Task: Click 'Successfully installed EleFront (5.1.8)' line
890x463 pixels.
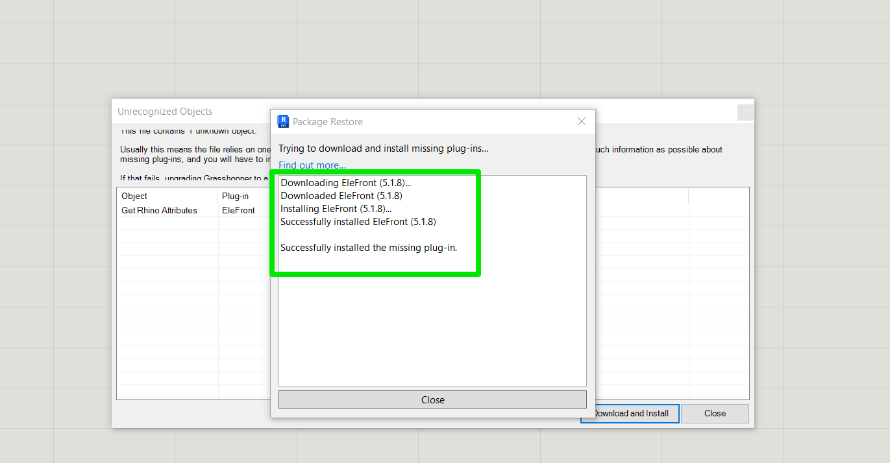Action: coord(358,222)
